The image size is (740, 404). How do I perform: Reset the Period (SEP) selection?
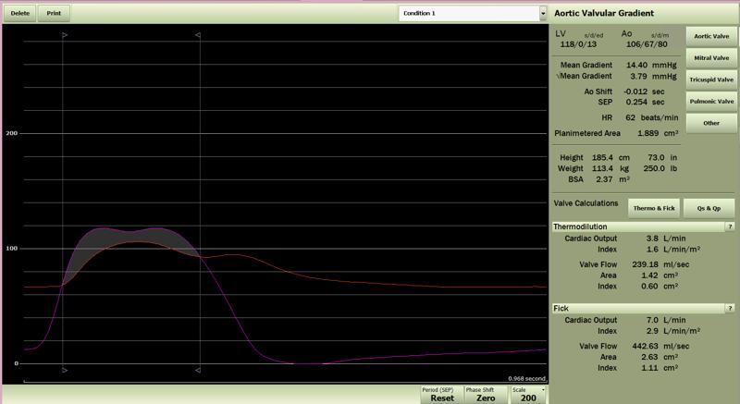coord(441,394)
